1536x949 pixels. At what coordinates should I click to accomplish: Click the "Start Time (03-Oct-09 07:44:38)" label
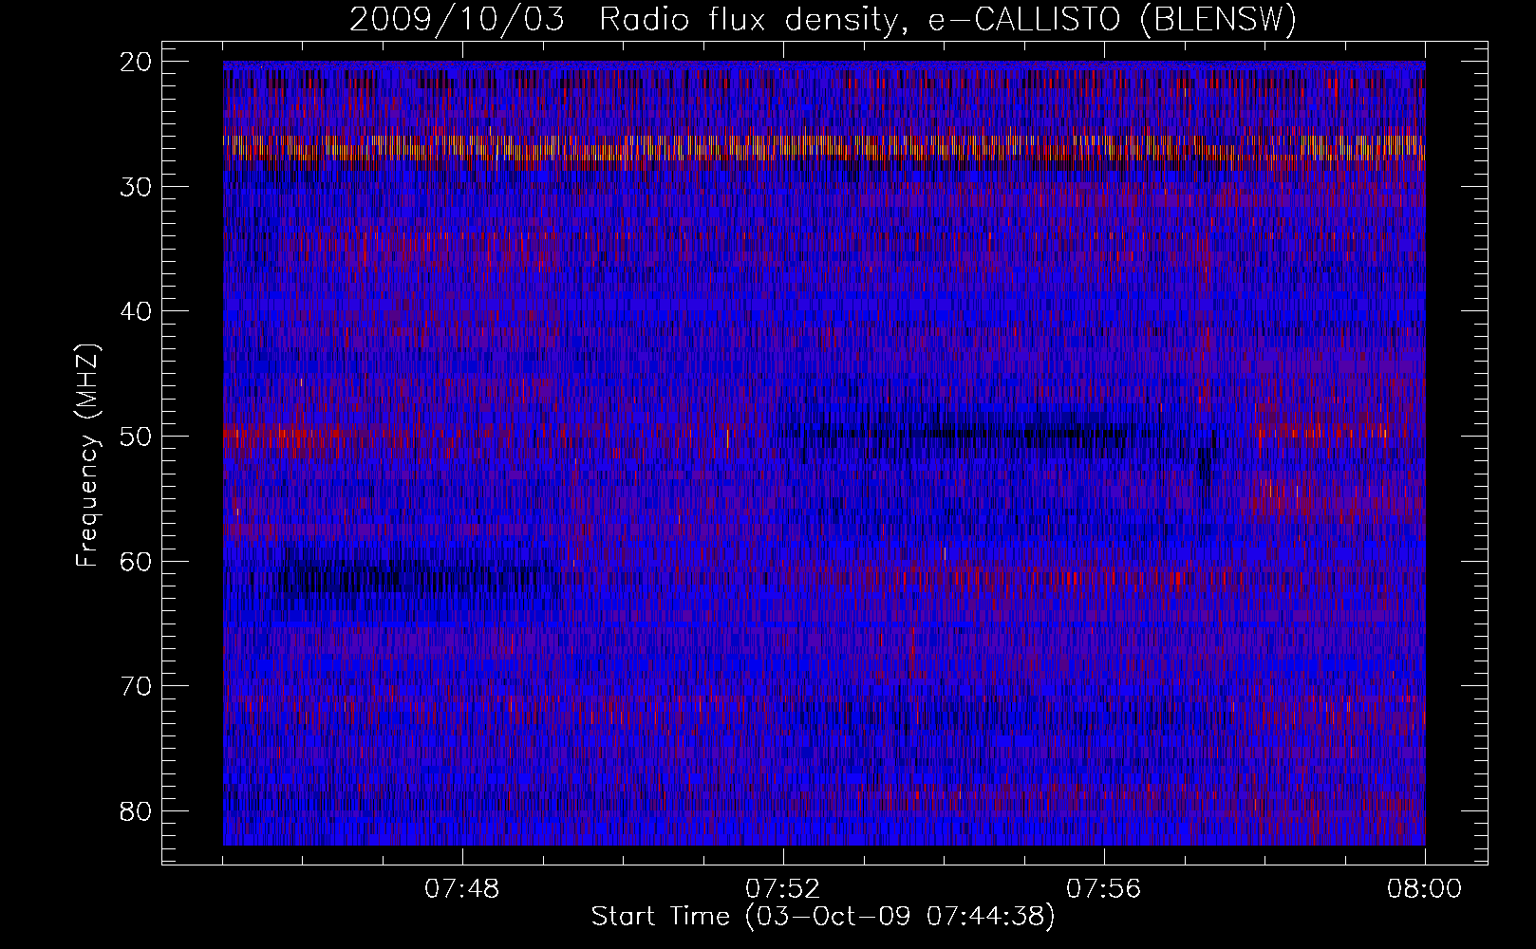pyautogui.click(x=823, y=917)
